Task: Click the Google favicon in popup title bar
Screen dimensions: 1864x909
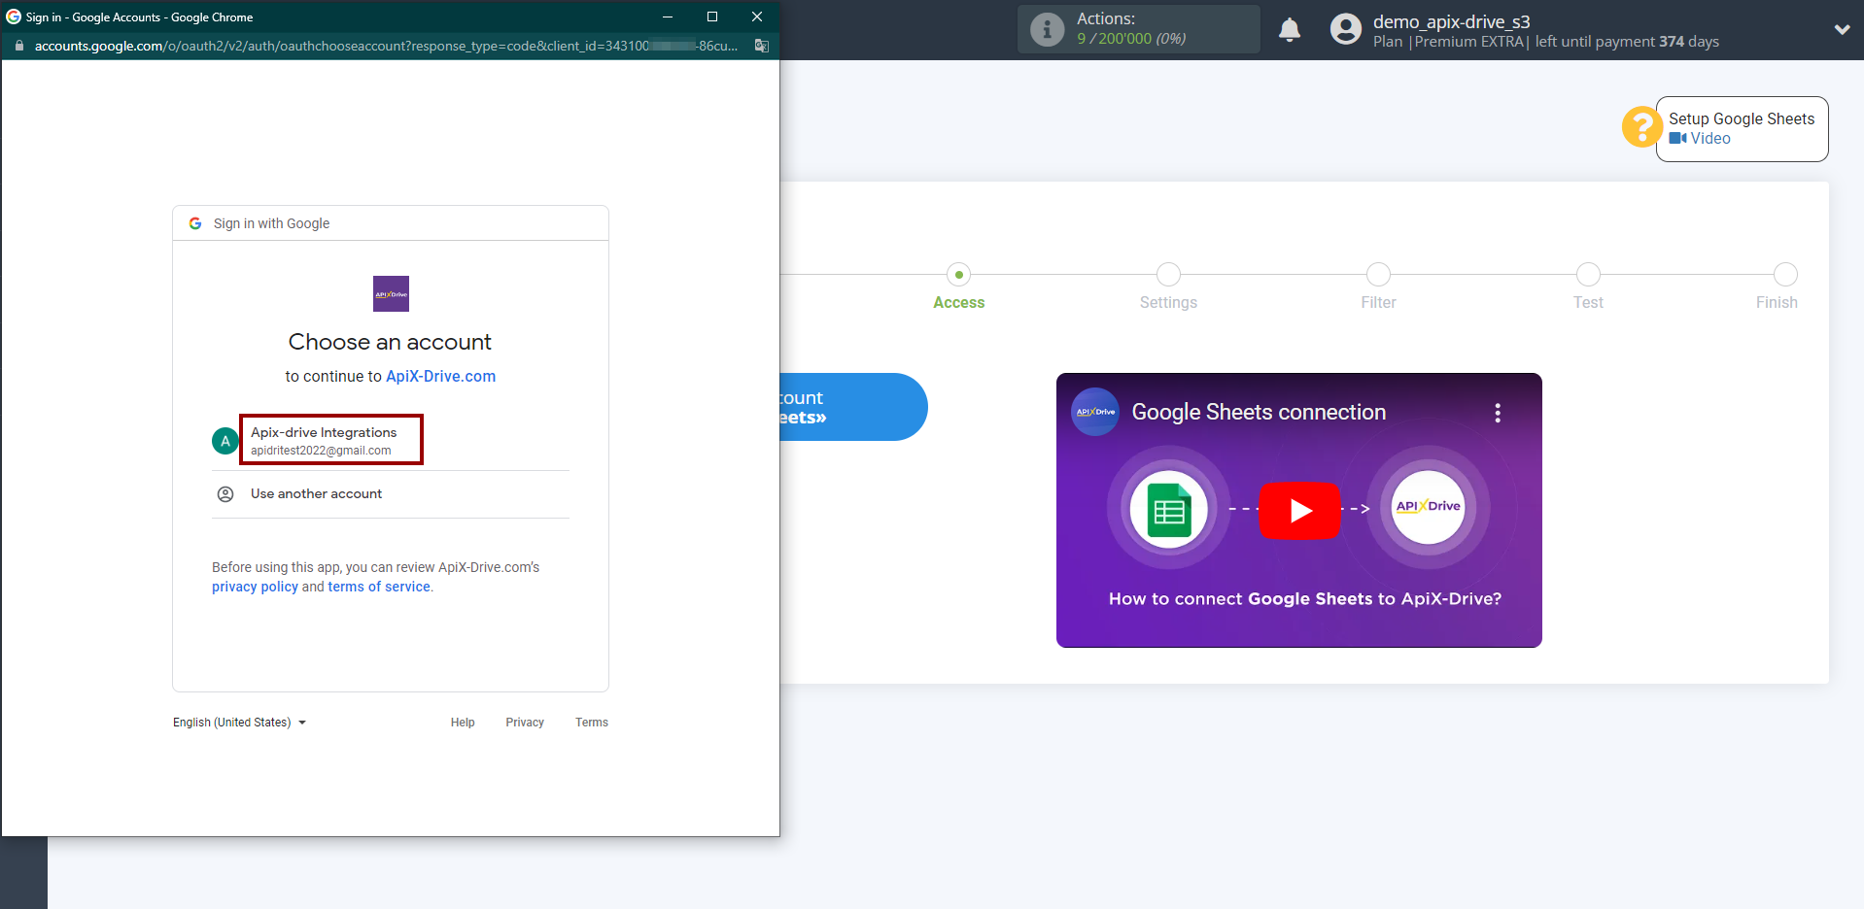Action: [x=14, y=17]
